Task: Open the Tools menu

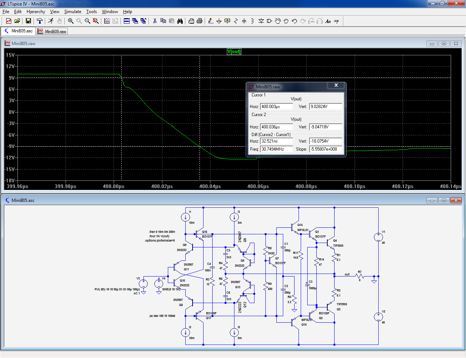Action: click(x=91, y=12)
